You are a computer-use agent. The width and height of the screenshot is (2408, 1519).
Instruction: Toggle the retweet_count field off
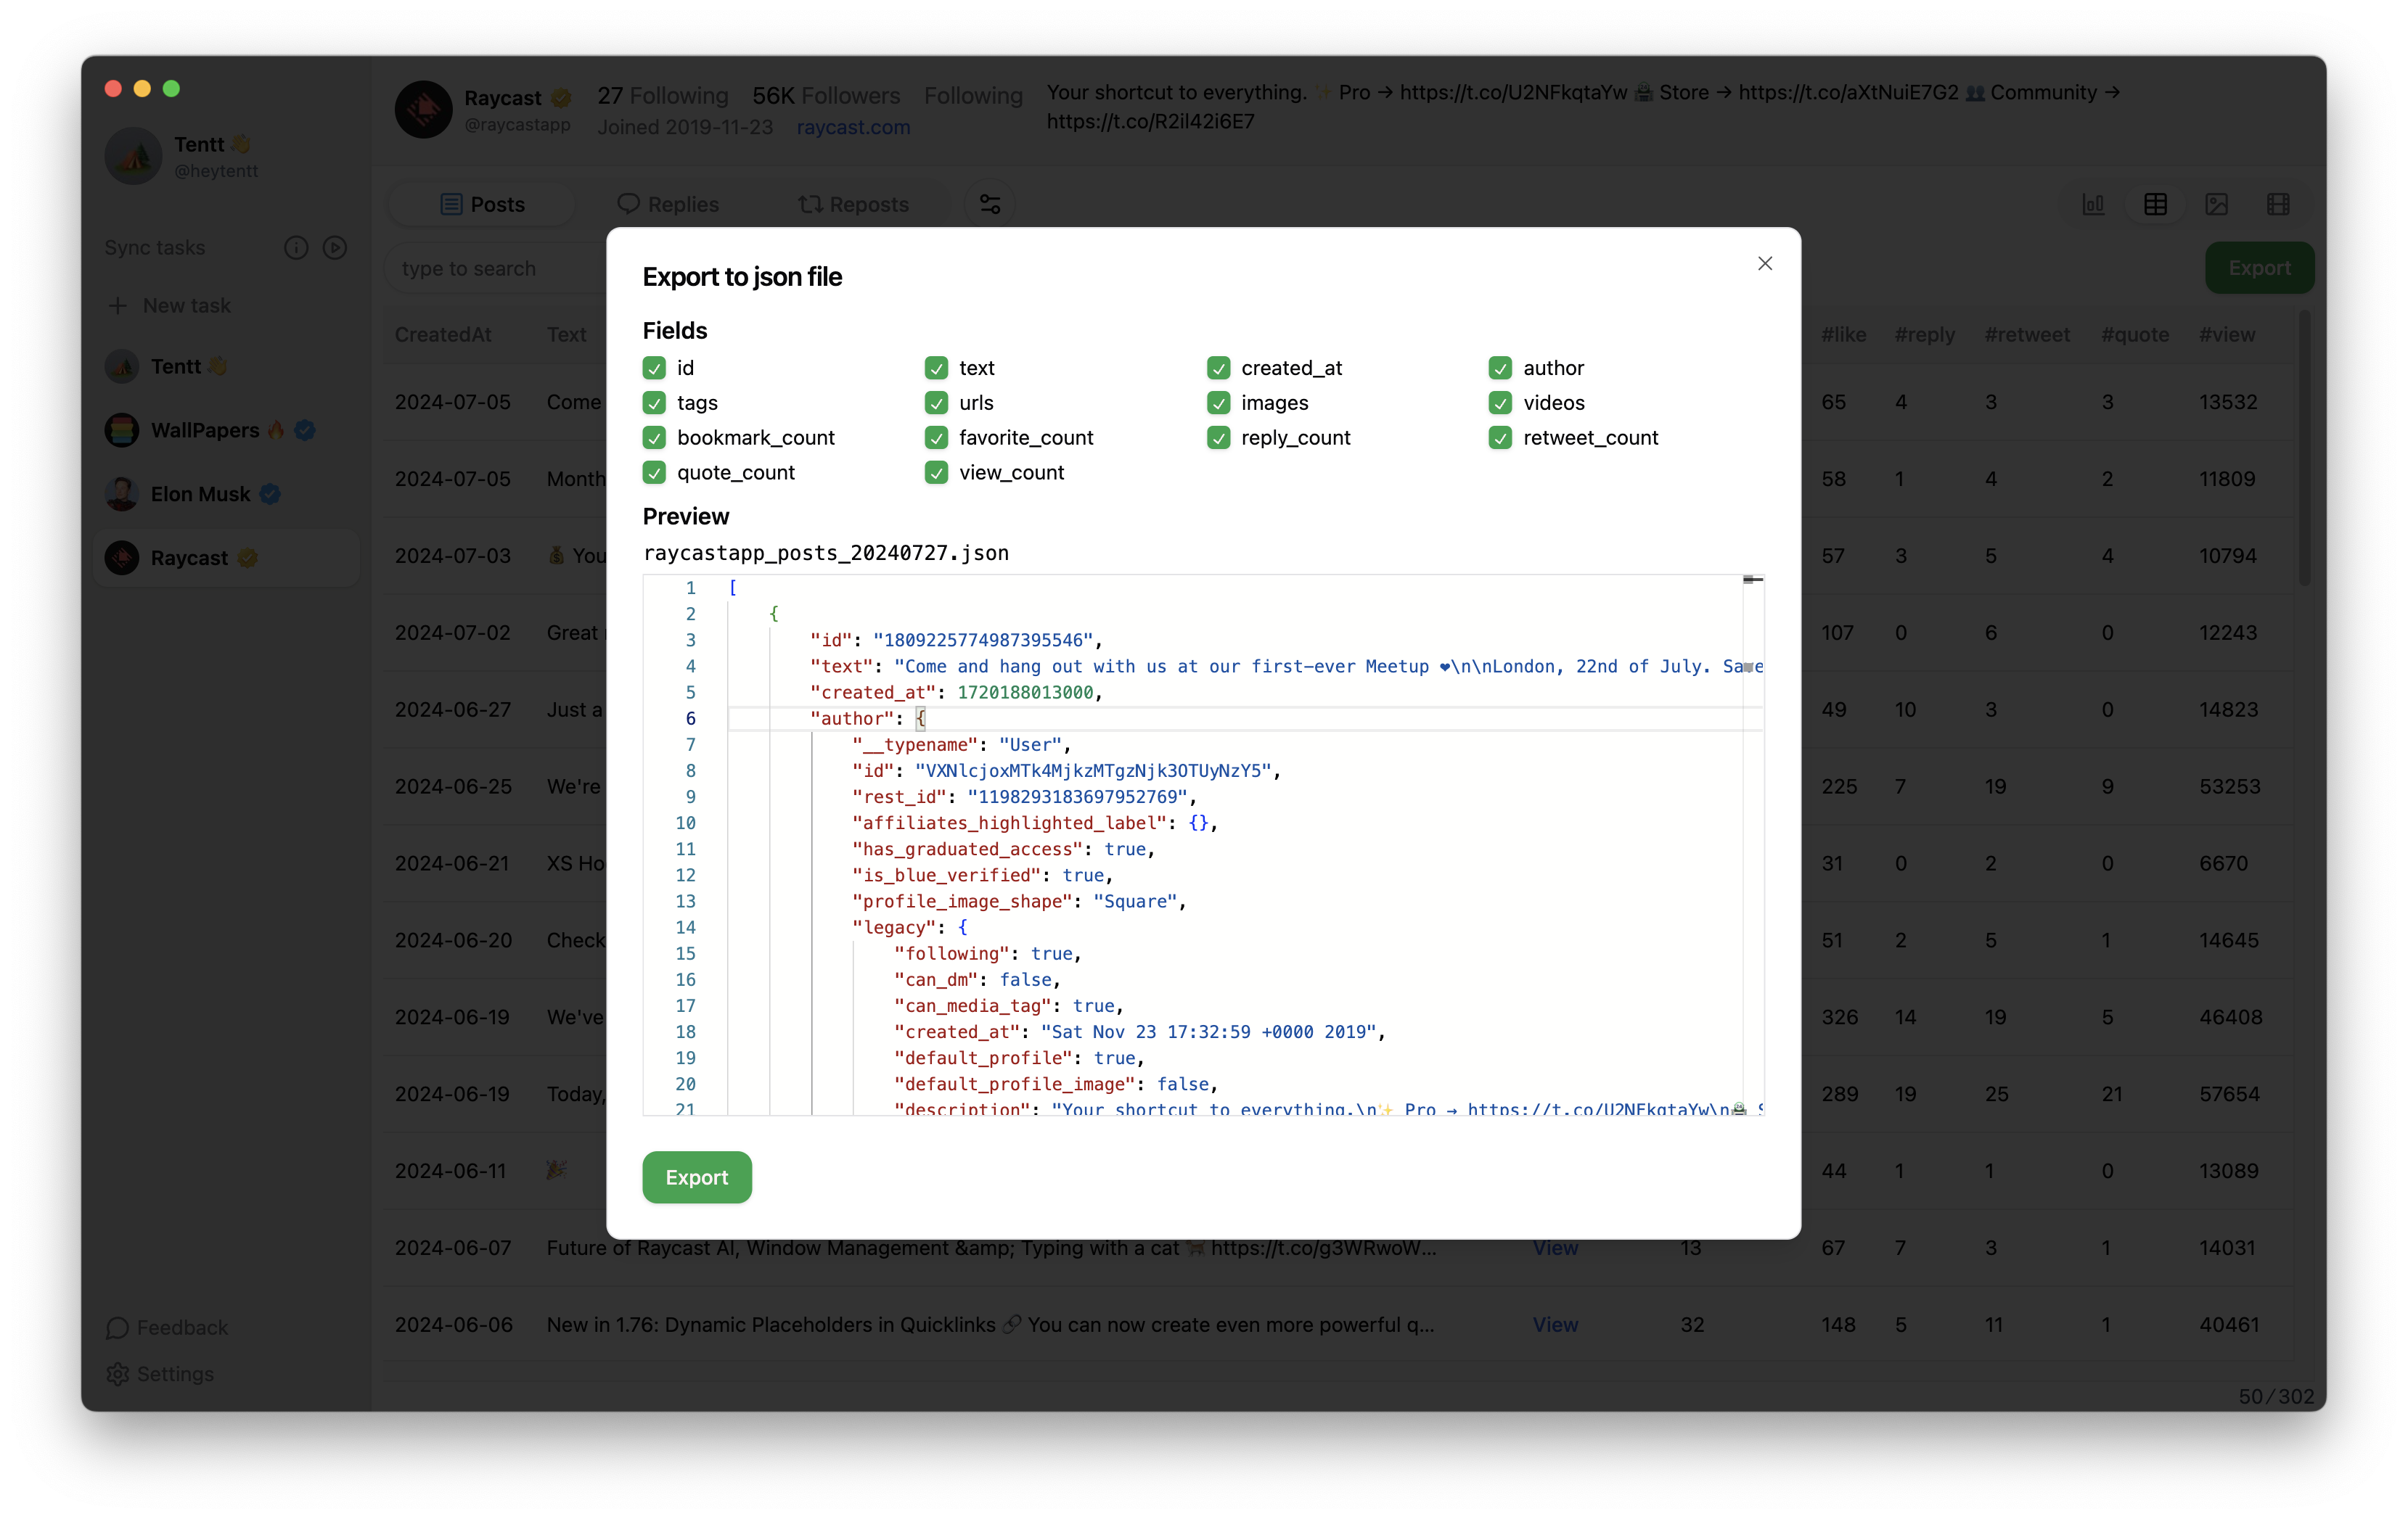click(1500, 436)
